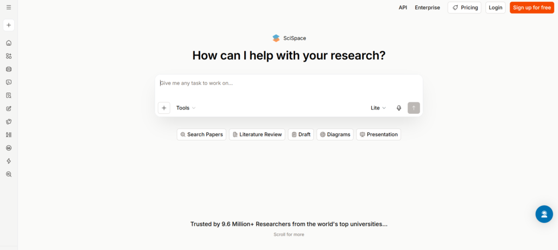Open the text lines icon in sidebar
The image size is (558, 250).
click(9, 135)
